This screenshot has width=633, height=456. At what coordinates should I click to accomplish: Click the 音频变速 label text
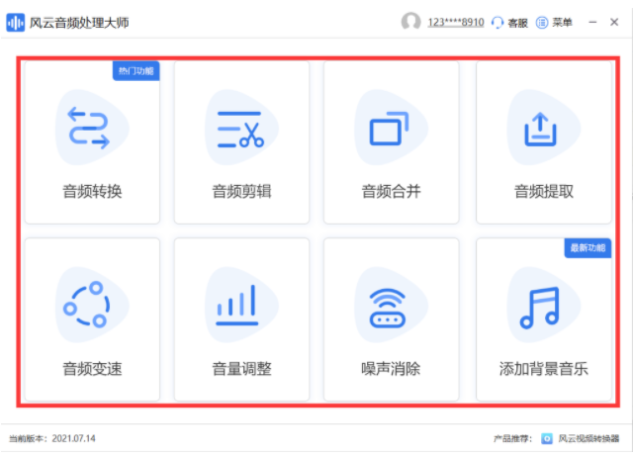[92, 369]
